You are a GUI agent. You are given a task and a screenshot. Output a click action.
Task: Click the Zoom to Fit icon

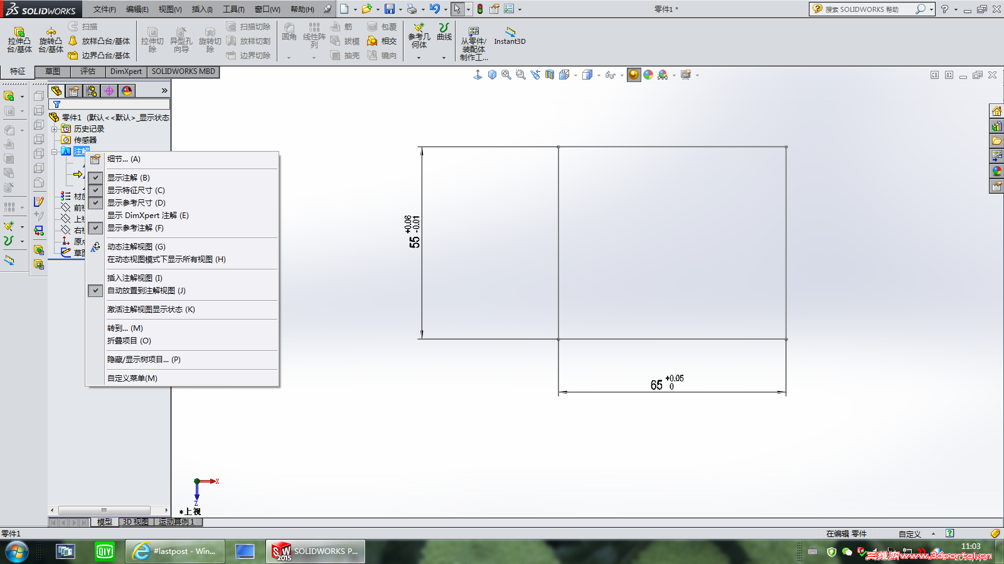coord(506,75)
